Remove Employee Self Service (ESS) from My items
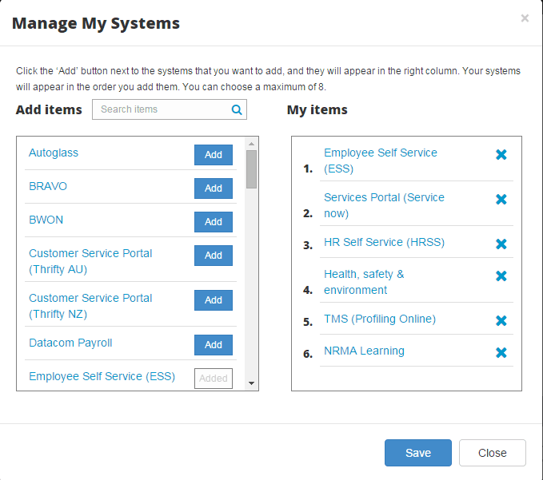The height and width of the screenshot is (480, 543). pos(501,155)
